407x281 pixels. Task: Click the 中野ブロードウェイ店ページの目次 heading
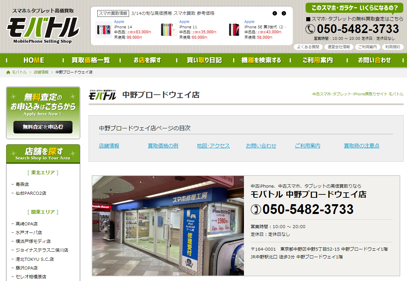click(x=145, y=128)
